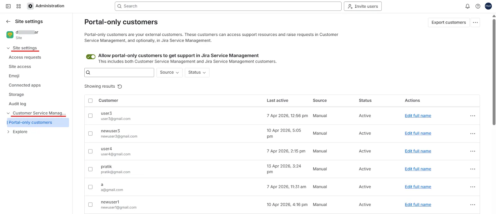Open Access requests page

pos(25,57)
